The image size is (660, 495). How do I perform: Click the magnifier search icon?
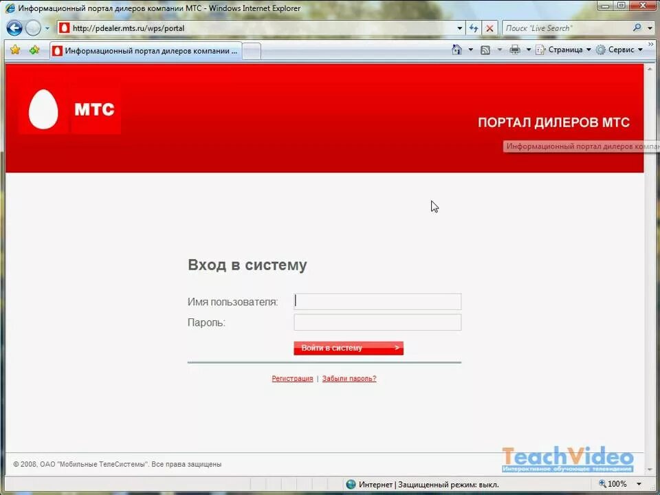(637, 27)
